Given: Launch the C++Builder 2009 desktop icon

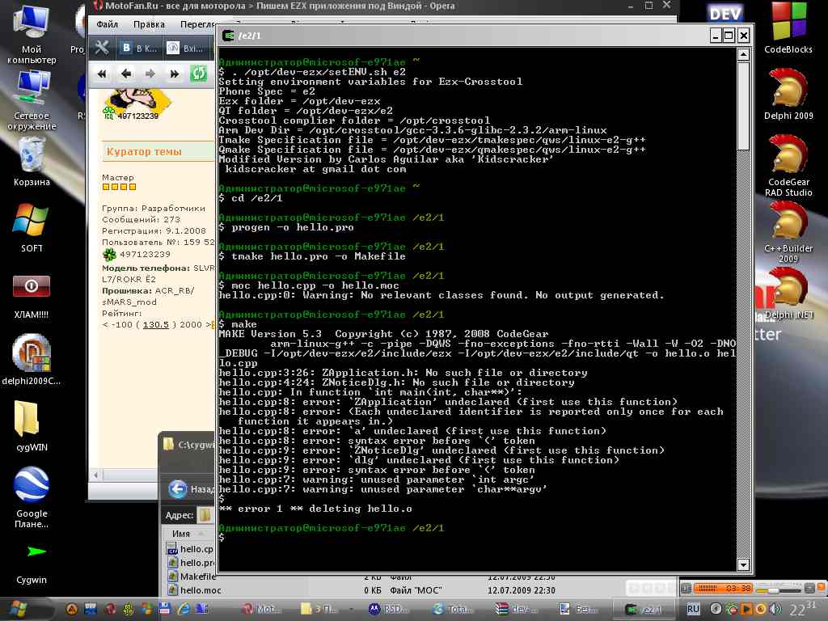Looking at the screenshot, I should tap(788, 231).
